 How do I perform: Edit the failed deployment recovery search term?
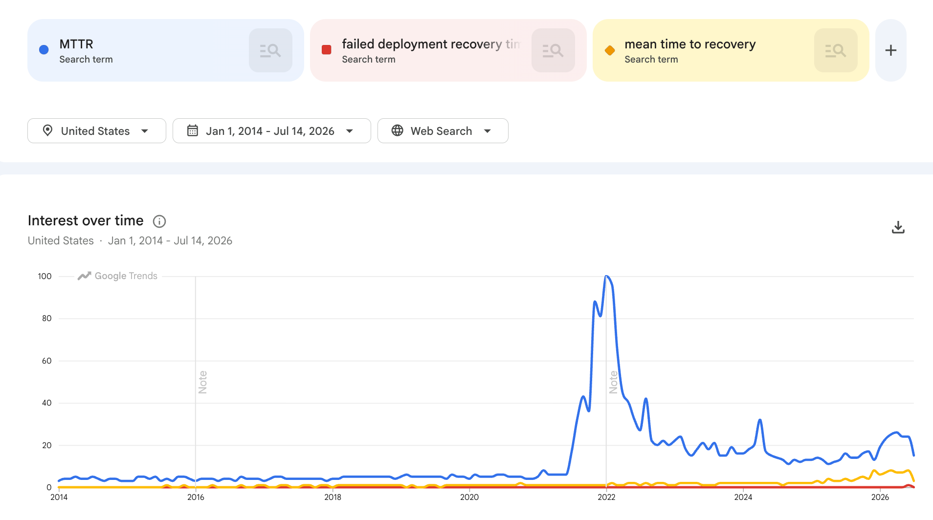pyautogui.click(x=431, y=44)
